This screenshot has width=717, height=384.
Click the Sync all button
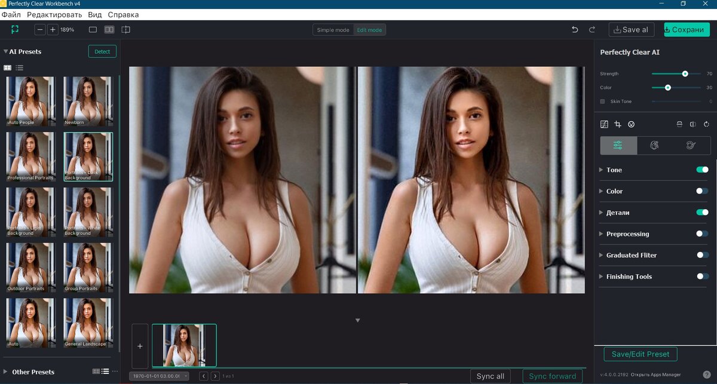(491, 376)
